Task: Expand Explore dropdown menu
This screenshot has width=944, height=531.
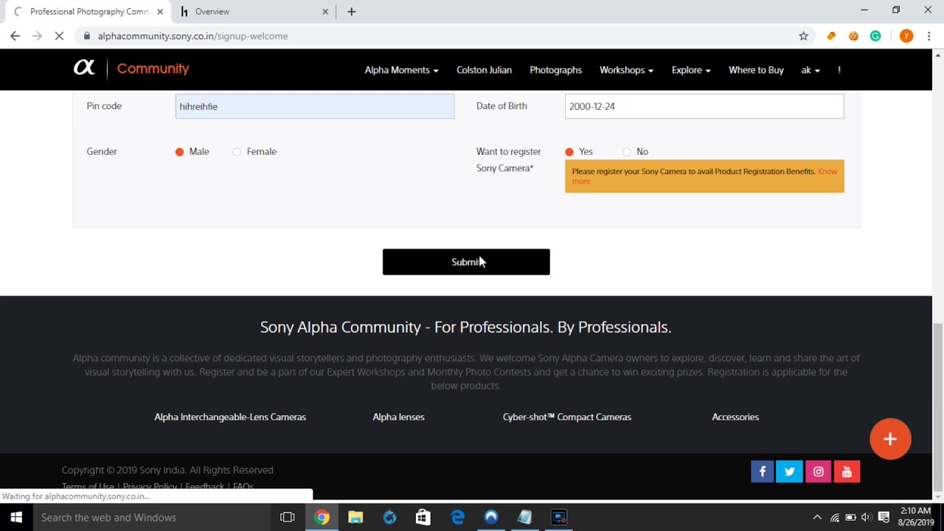Action: [691, 70]
